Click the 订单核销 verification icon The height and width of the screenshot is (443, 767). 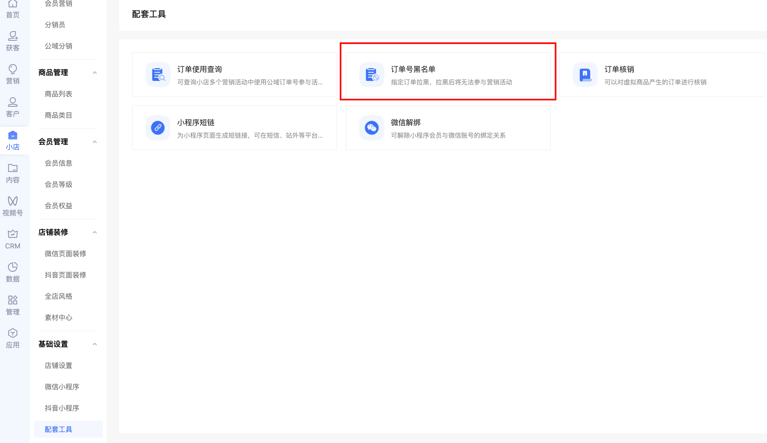click(x=585, y=75)
